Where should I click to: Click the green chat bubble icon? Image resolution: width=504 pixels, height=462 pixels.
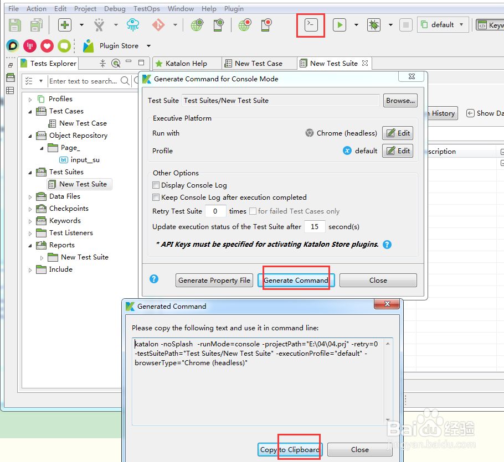pyautogui.click(x=64, y=46)
